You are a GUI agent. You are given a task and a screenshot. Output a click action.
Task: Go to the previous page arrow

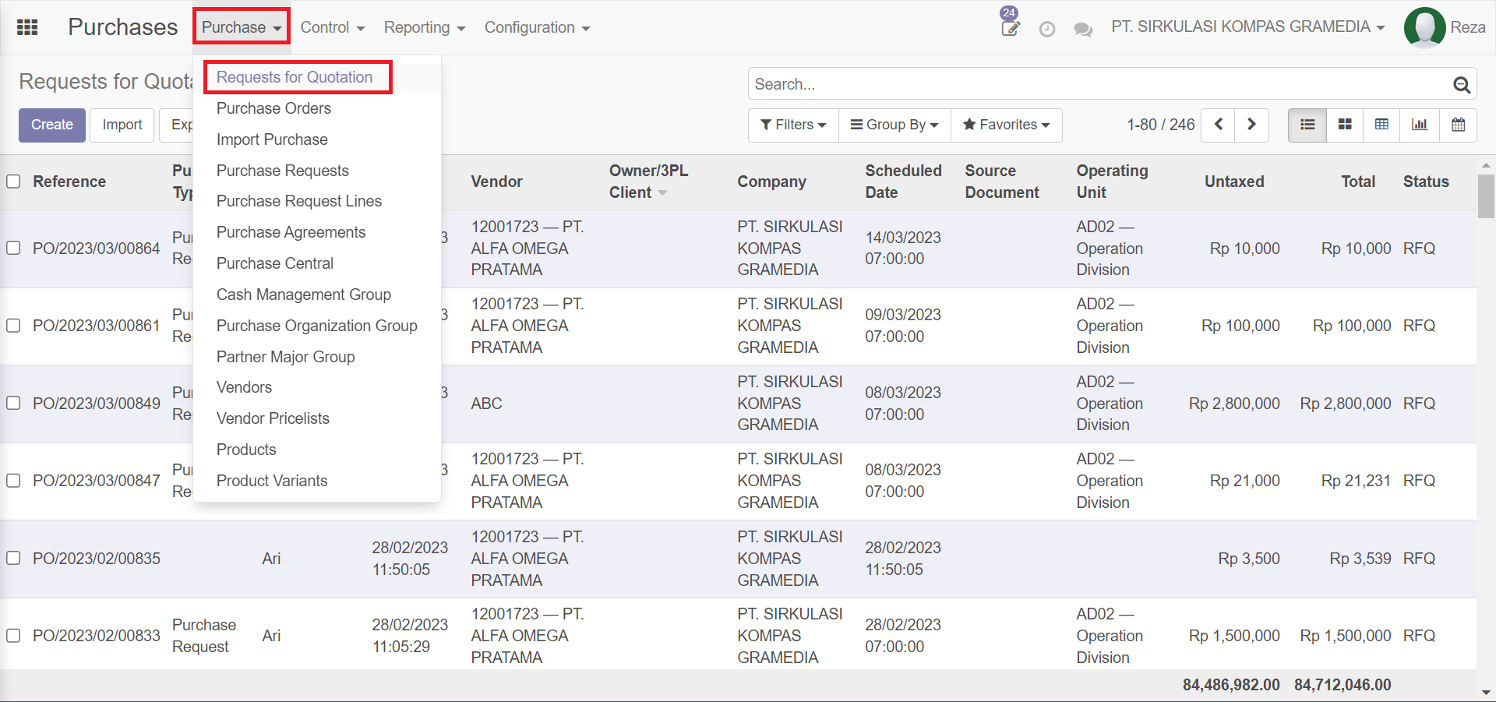pos(1219,125)
